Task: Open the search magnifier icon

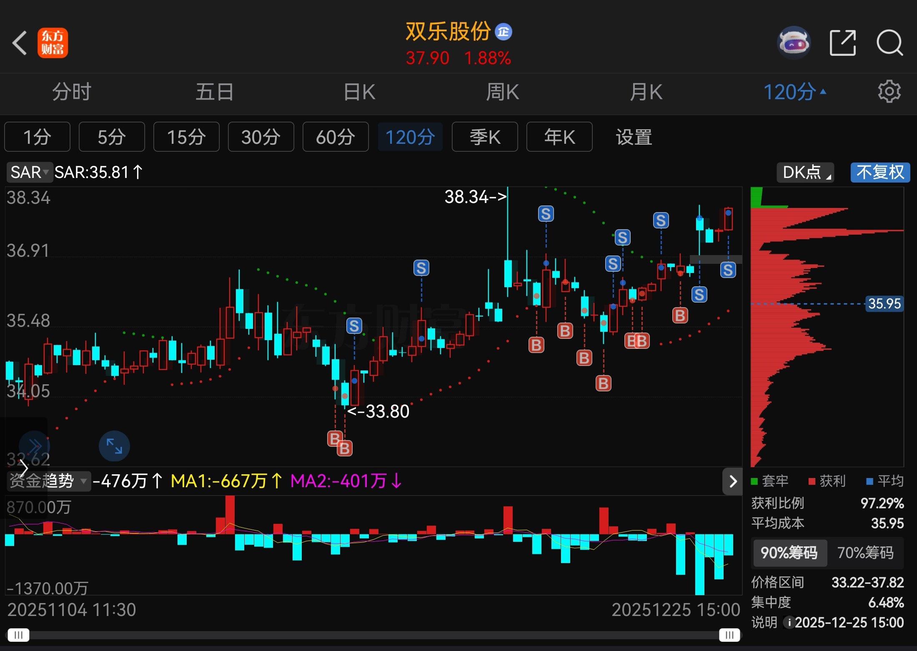Action: click(x=889, y=43)
